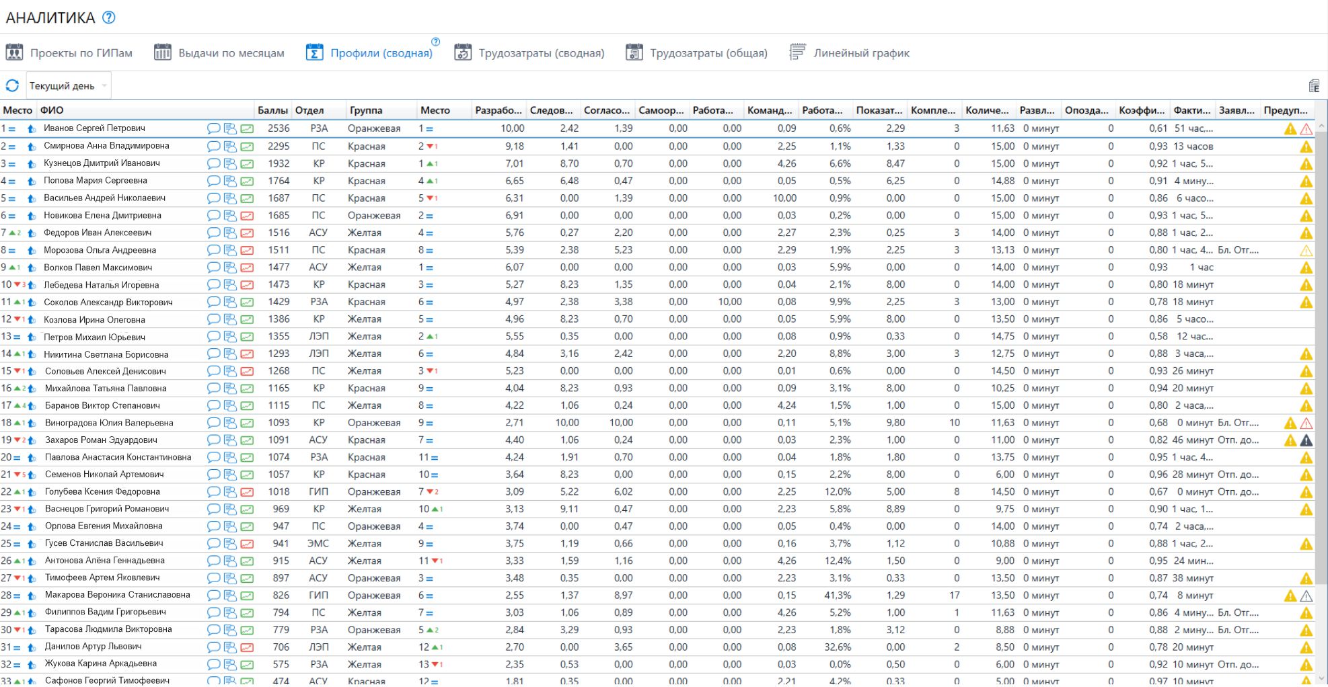Select the name Тимофеев Артем Яковлевич

102,578
